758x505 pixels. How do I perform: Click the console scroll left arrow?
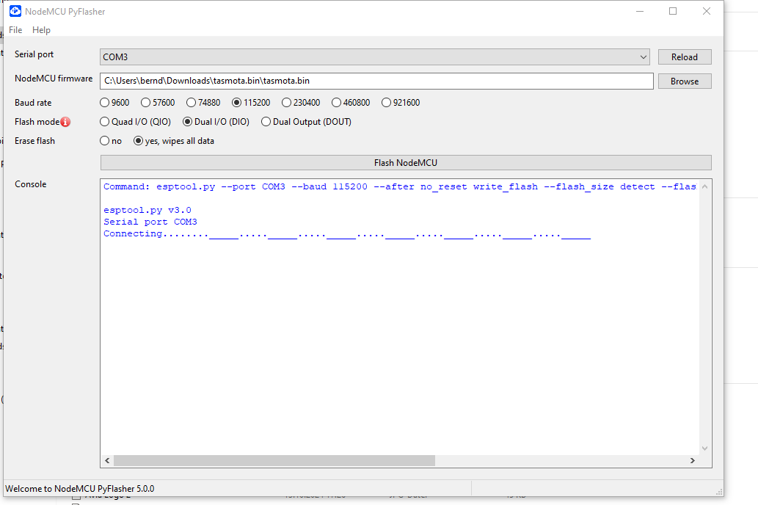tap(107, 460)
